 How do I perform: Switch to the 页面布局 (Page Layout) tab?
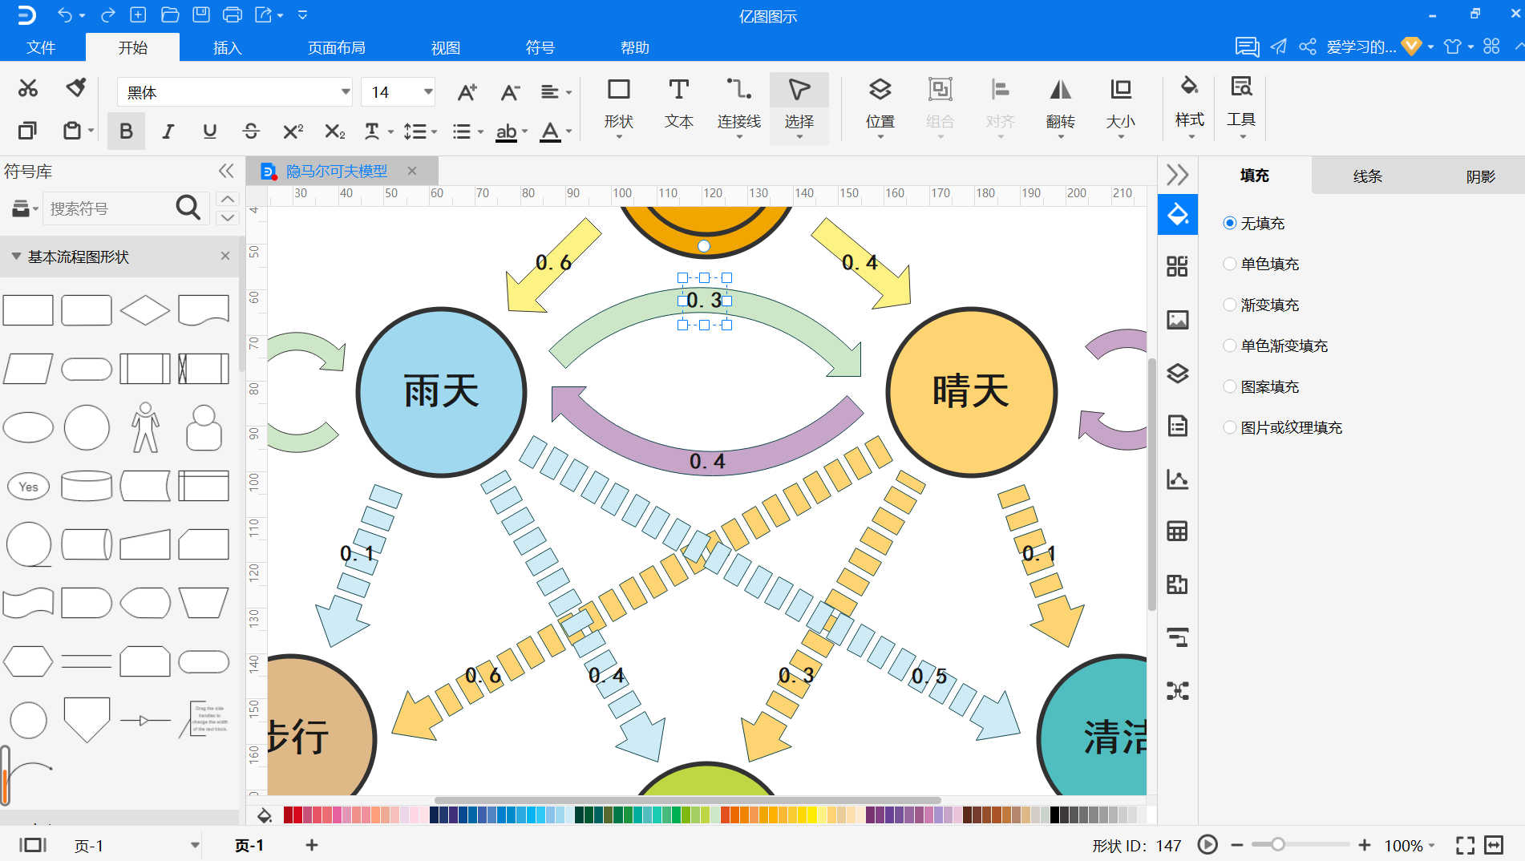coord(336,47)
